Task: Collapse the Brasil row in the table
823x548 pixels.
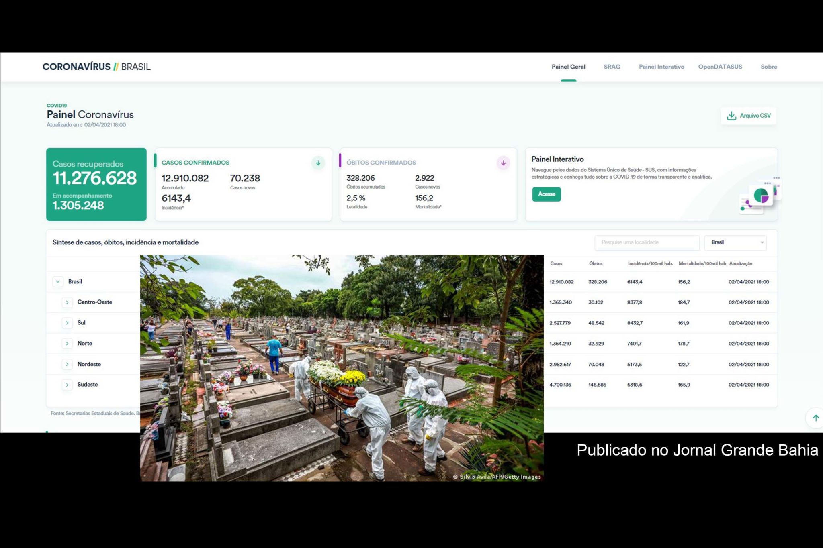Action: point(58,281)
